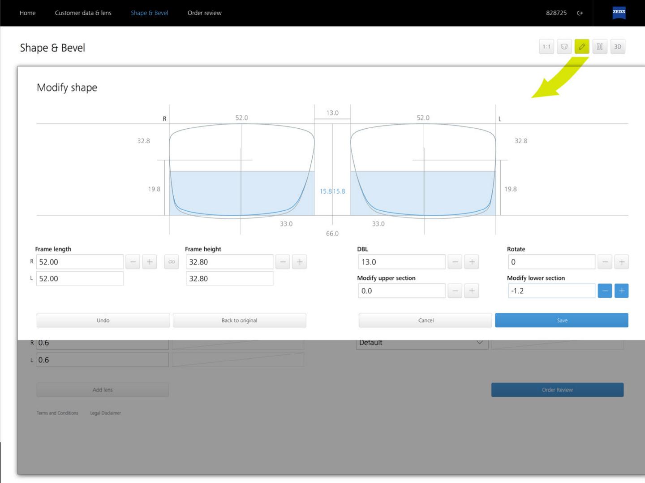Toggle the link icon to unlink frame lengths
The width and height of the screenshot is (645, 483).
click(x=172, y=261)
